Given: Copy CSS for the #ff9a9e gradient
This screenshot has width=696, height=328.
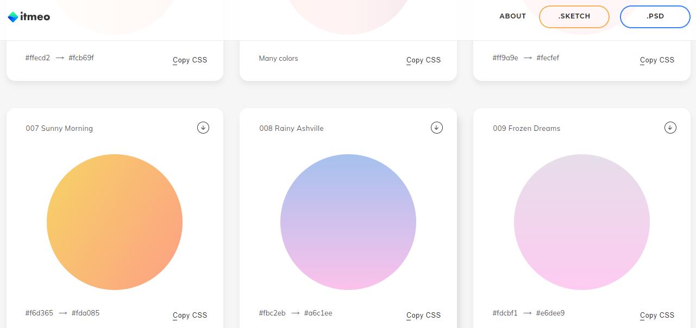Looking at the screenshot, I should [x=657, y=60].
